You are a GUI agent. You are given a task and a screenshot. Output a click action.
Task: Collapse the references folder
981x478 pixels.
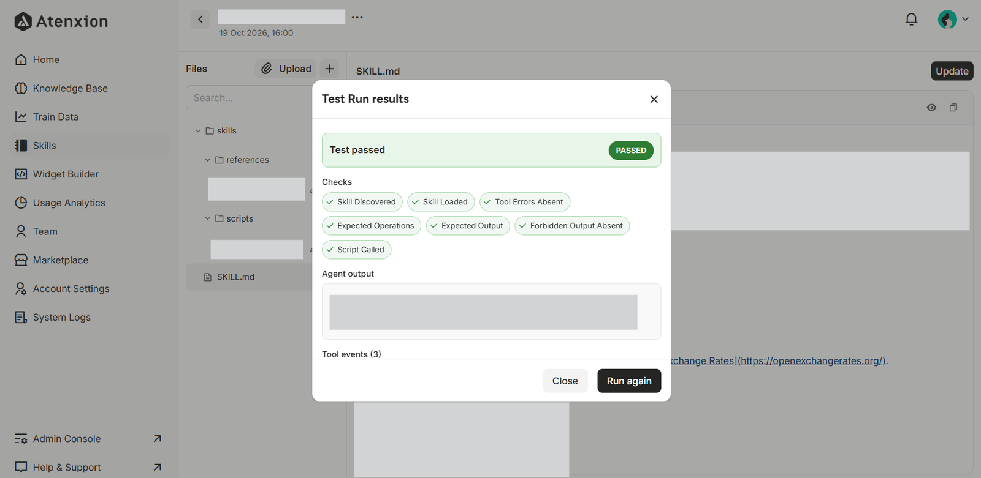point(208,160)
